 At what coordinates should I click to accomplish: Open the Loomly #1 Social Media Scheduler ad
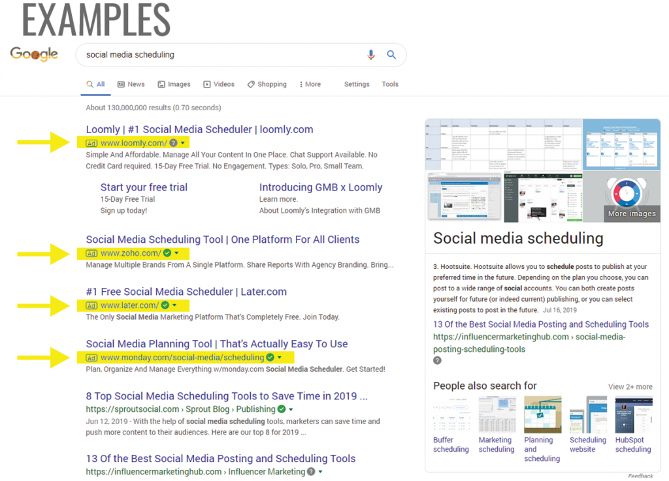(199, 129)
